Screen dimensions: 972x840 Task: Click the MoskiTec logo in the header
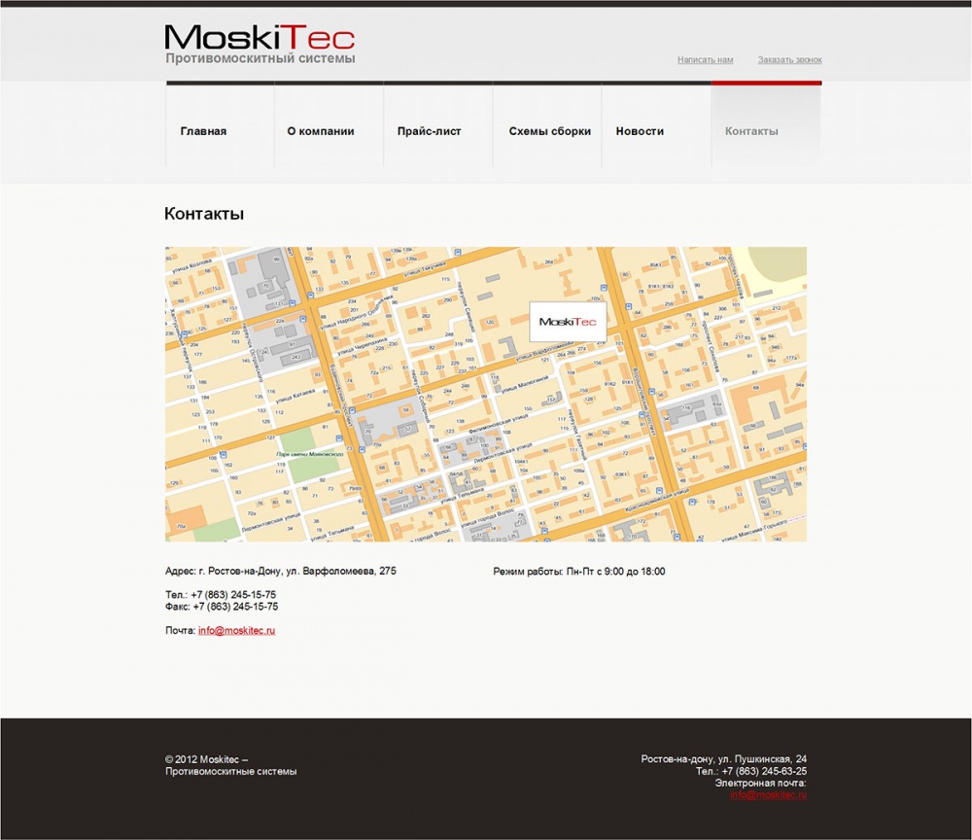pos(260,39)
